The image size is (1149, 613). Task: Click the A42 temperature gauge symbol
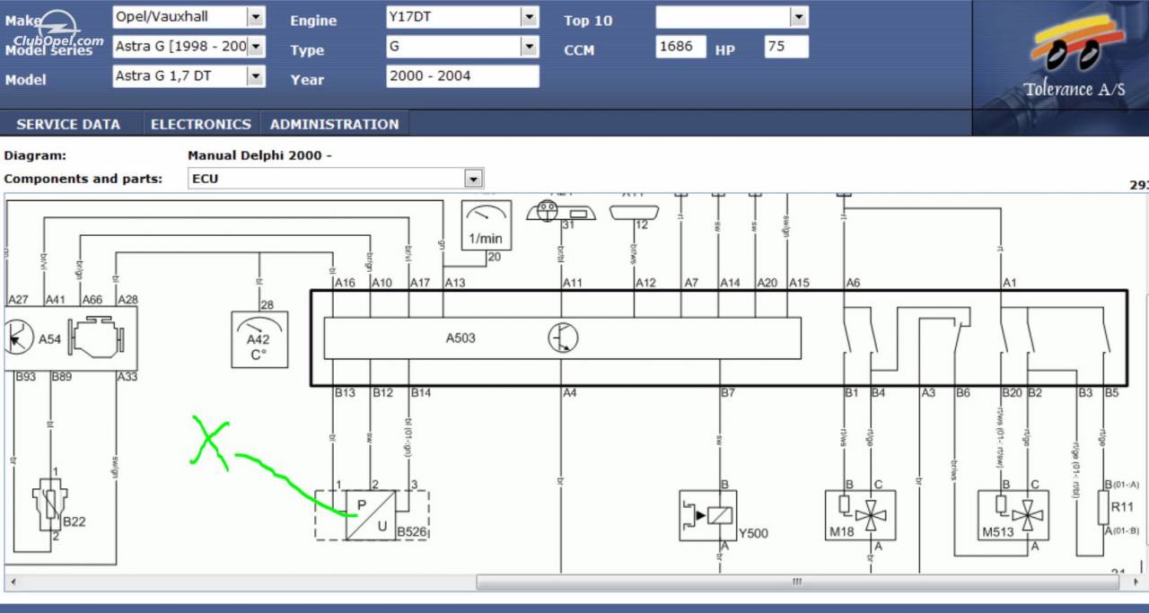coord(259,339)
